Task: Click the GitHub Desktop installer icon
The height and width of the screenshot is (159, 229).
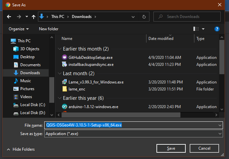Action: click(x=65, y=58)
